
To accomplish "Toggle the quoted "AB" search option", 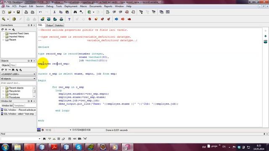I will 85,139.
